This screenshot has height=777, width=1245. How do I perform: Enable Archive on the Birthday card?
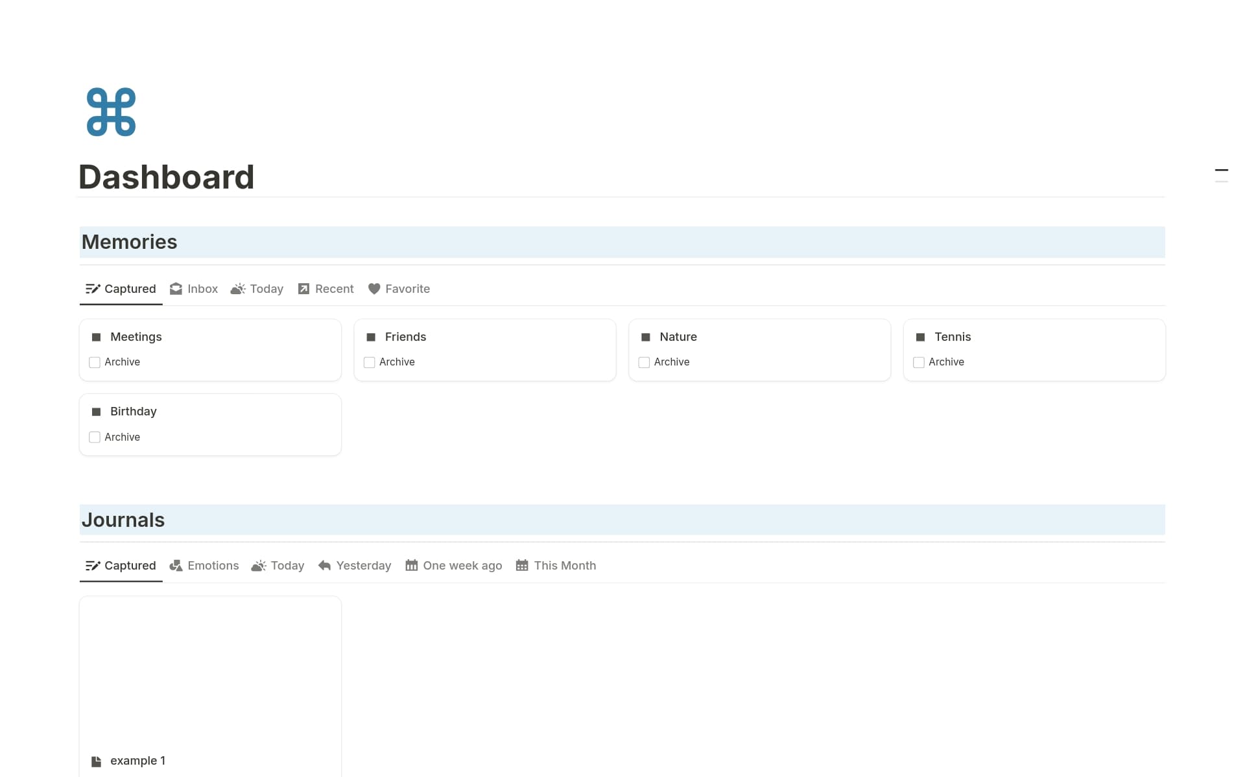[95, 437]
